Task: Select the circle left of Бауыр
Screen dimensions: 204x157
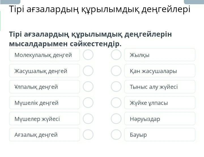Action: click(x=116, y=134)
